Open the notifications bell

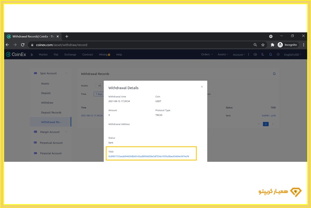click(x=270, y=54)
